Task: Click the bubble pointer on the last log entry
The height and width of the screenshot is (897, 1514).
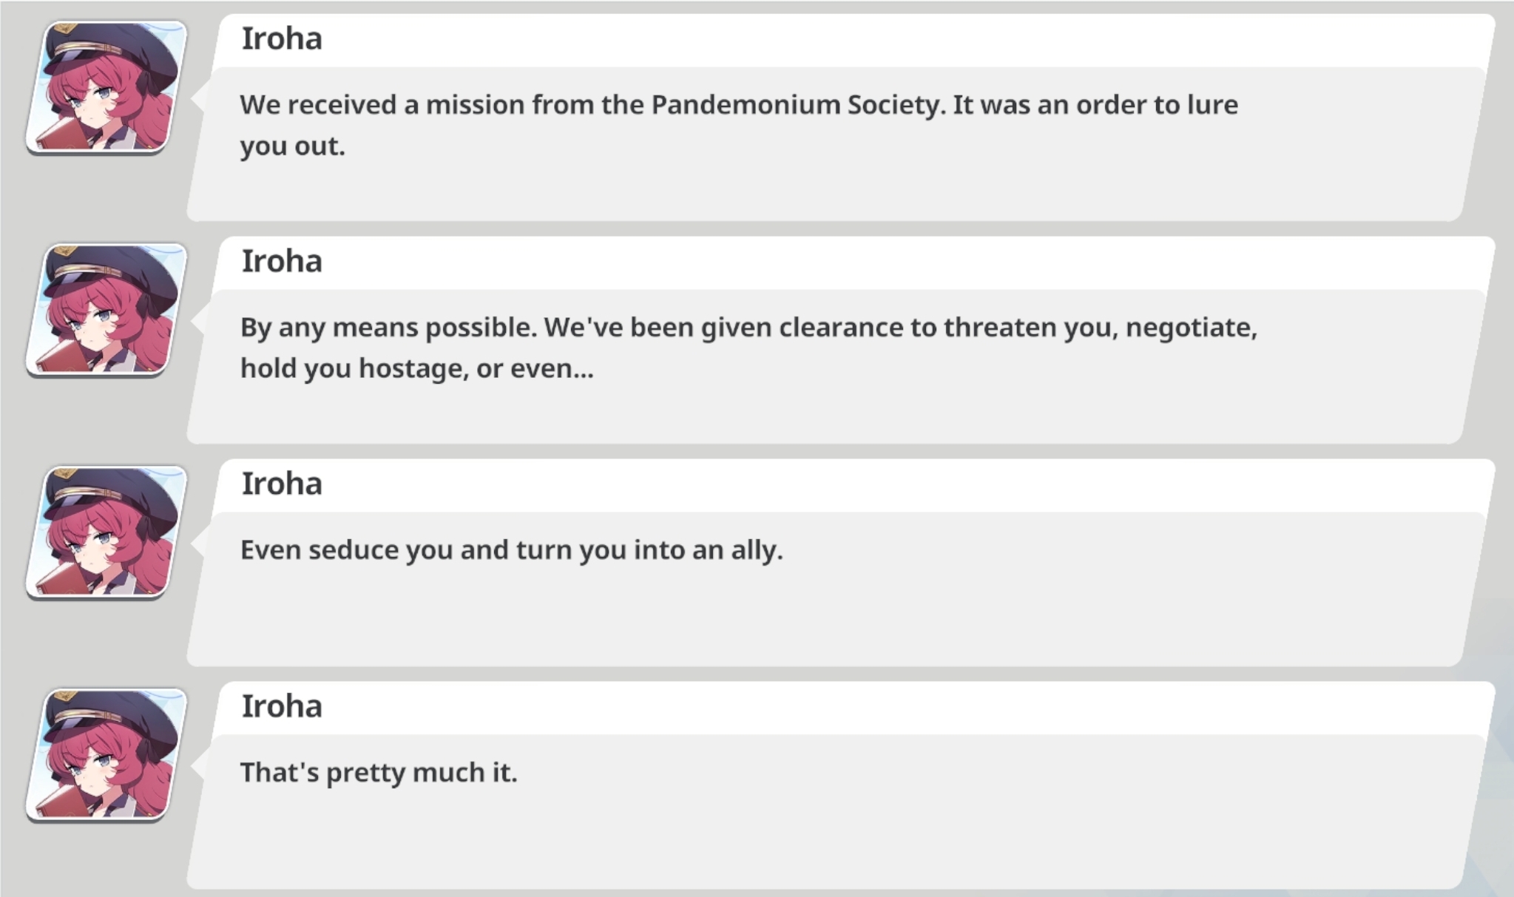Action: [198, 766]
